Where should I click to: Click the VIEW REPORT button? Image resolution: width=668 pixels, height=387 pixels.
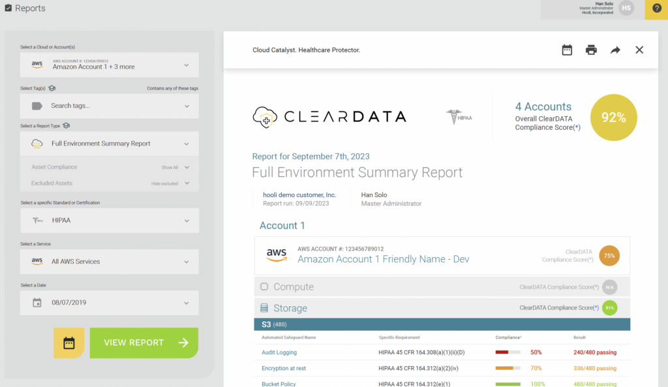144,343
